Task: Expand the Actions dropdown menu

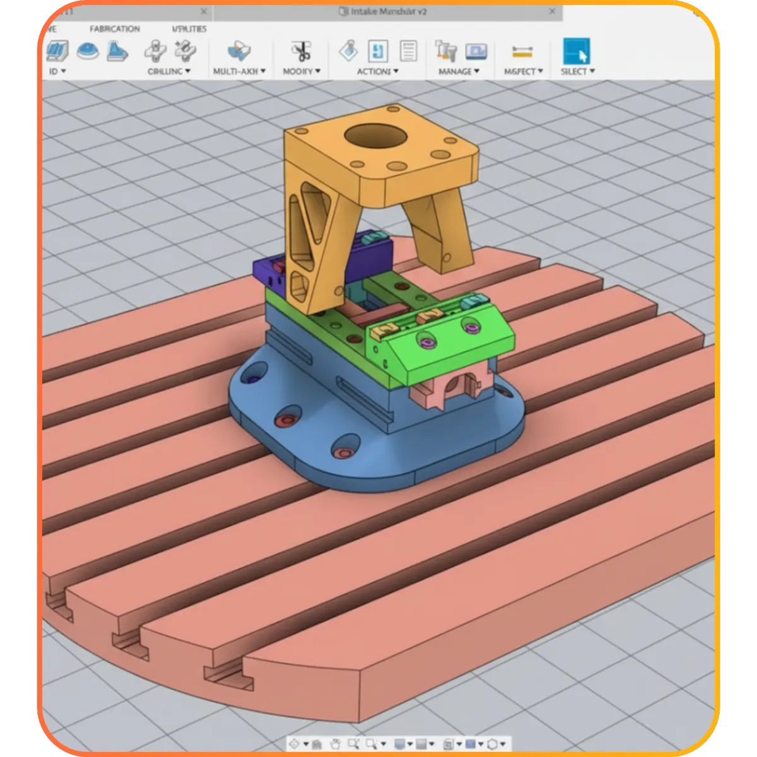Action: 377,71
